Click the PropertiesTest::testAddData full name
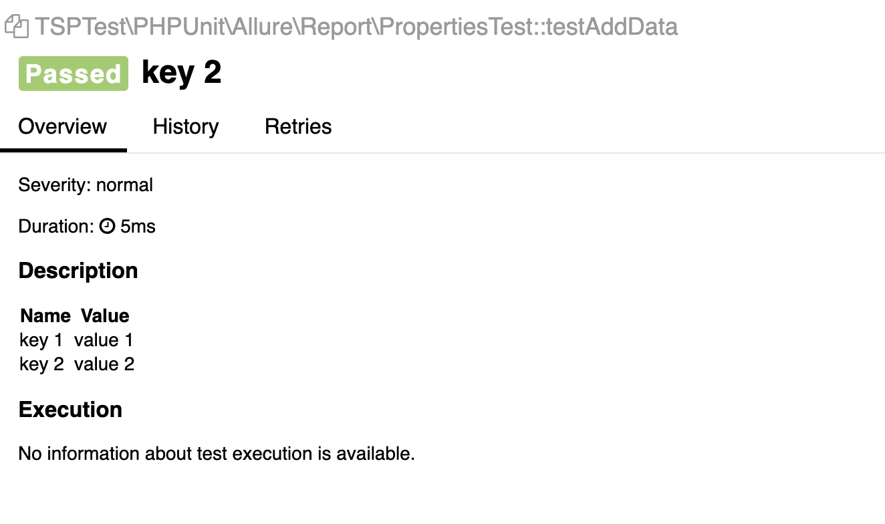 [x=356, y=27]
